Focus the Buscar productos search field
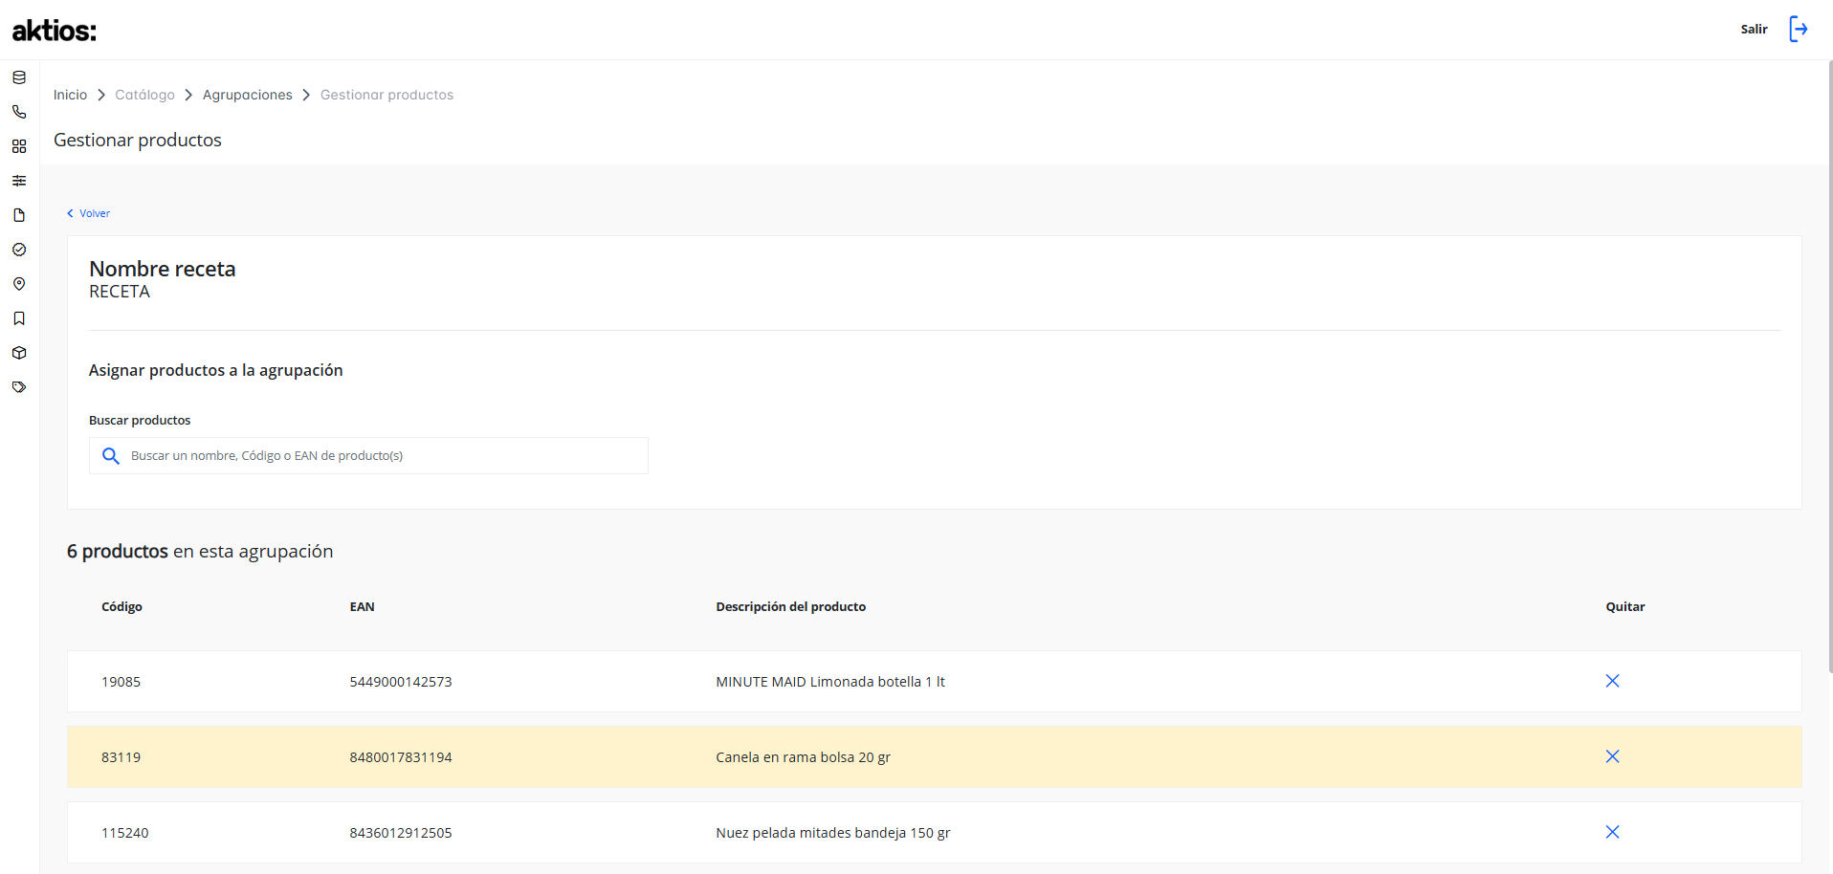 [368, 456]
